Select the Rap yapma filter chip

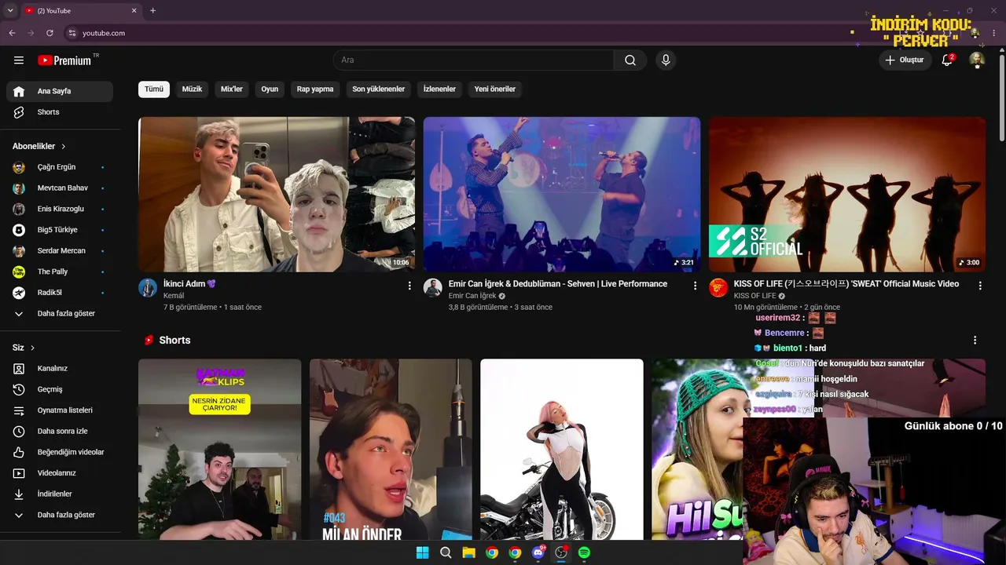click(315, 89)
